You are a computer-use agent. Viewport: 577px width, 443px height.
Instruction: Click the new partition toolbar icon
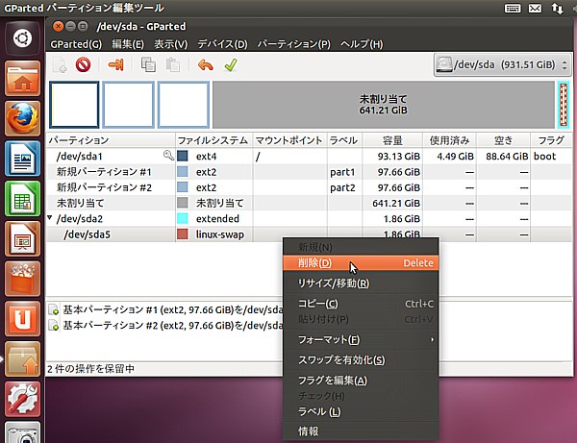pyautogui.click(x=60, y=65)
